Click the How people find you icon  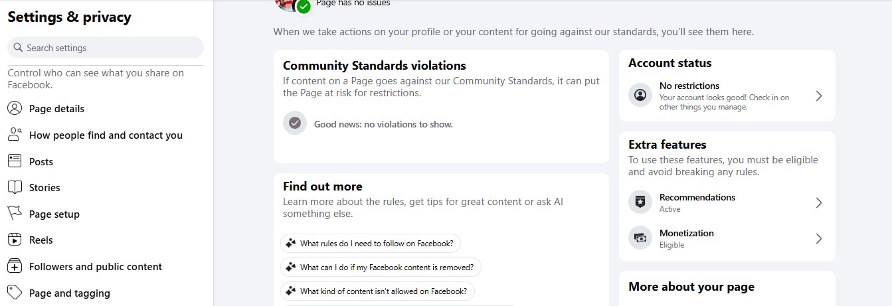[15, 135]
